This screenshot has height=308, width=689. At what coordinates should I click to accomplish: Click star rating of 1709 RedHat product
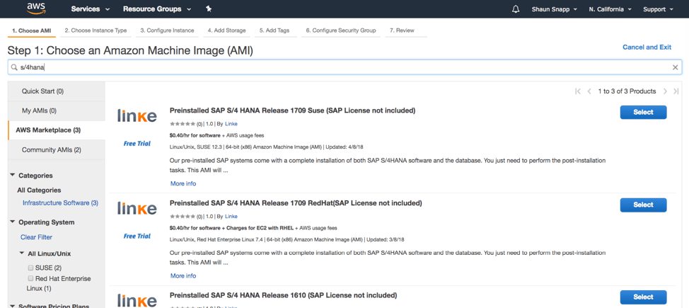coord(183,217)
